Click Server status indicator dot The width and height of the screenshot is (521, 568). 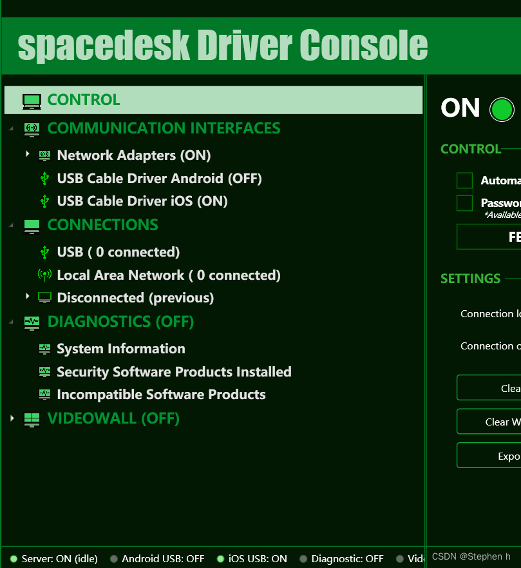(x=14, y=559)
